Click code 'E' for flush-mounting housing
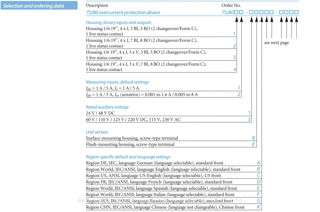The image size is (320, 212). point(253,144)
